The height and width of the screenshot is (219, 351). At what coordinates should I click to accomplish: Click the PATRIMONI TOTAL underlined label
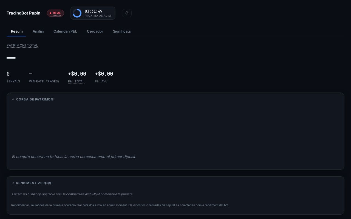point(22,45)
